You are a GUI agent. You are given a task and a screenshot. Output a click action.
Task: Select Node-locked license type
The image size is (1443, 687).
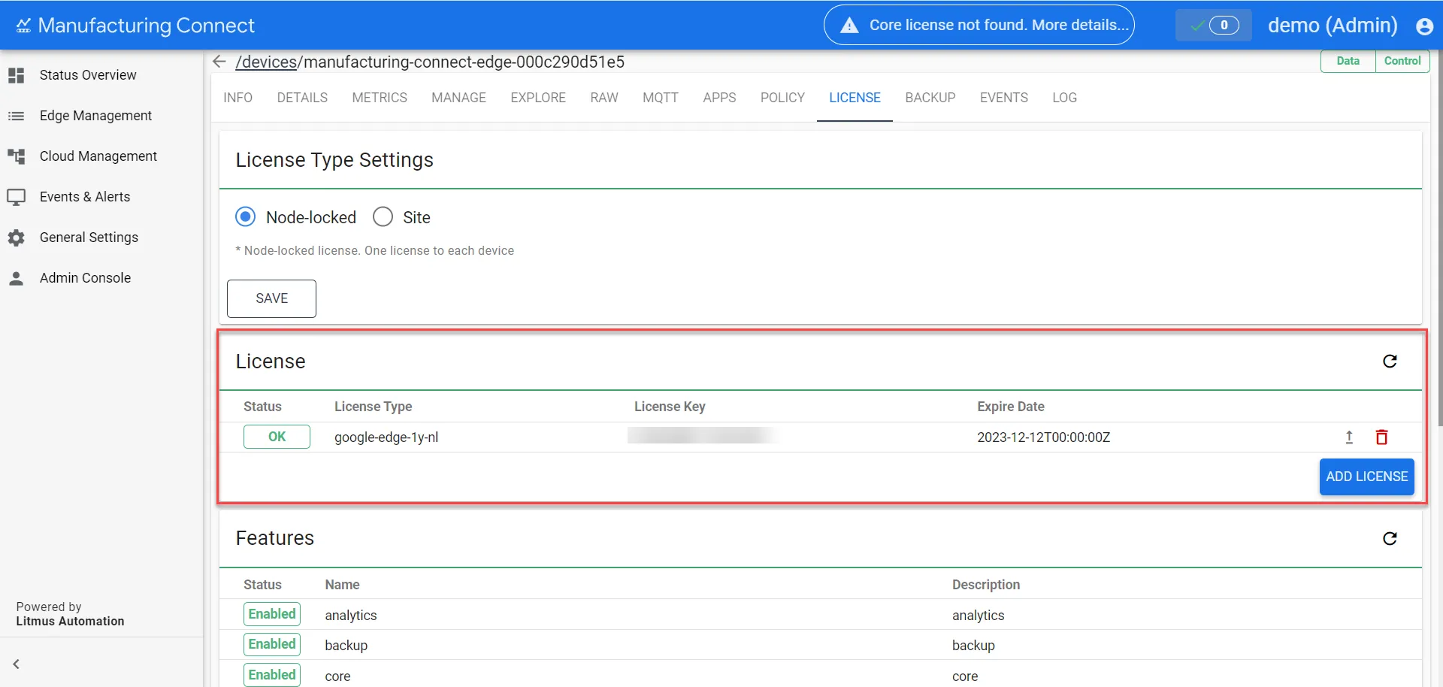(245, 217)
